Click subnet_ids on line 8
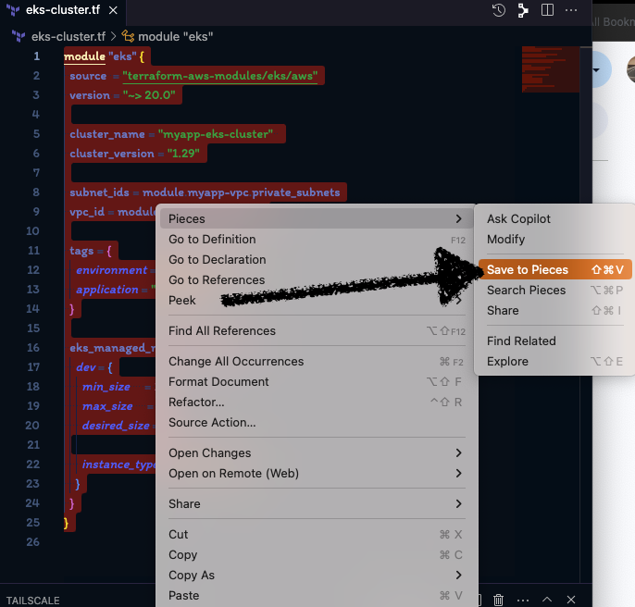635x607 pixels. click(99, 192)
